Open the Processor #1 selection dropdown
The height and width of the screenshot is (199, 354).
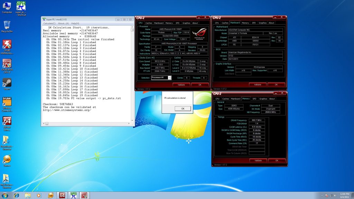[x=161, y=78]
